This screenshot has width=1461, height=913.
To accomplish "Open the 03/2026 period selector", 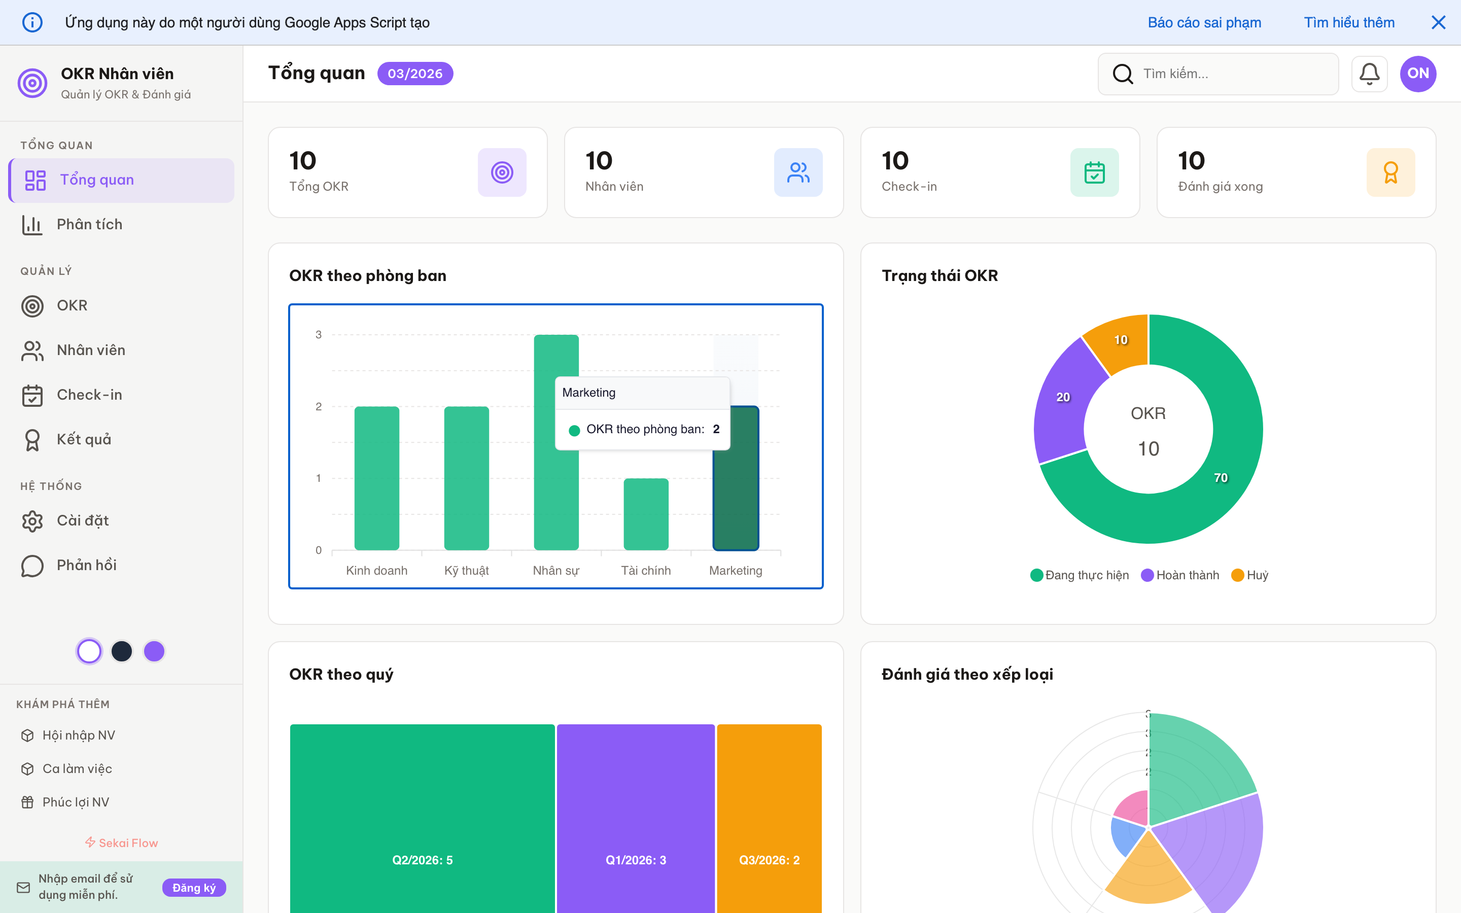I will point(415,73).
